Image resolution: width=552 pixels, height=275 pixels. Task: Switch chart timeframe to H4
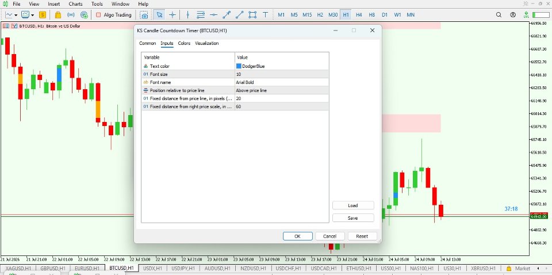359,15
